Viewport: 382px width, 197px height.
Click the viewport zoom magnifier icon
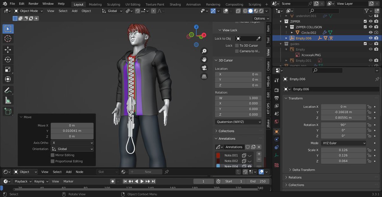[204, 51]
